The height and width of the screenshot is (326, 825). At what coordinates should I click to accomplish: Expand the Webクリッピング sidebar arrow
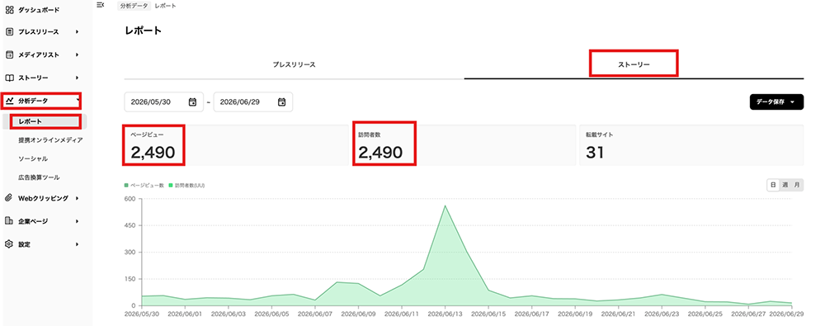click(x=77, y=198)
